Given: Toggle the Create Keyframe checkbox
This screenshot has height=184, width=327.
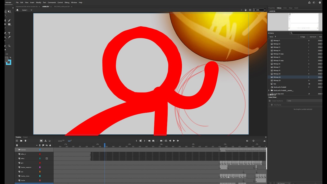Looking at the screenshot, I should [270, 101].
